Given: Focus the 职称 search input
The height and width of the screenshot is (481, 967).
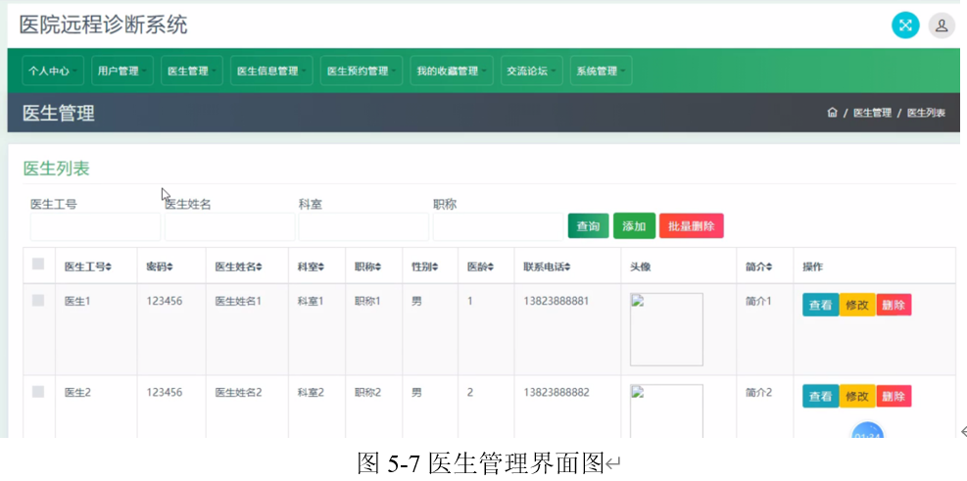Looking at the screenshot, I should 499,227.
